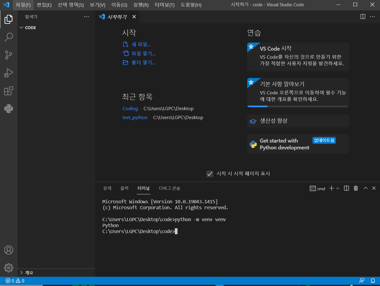380x286 pixels.
Task: Open the Run and Debug view
Action: 9,73
